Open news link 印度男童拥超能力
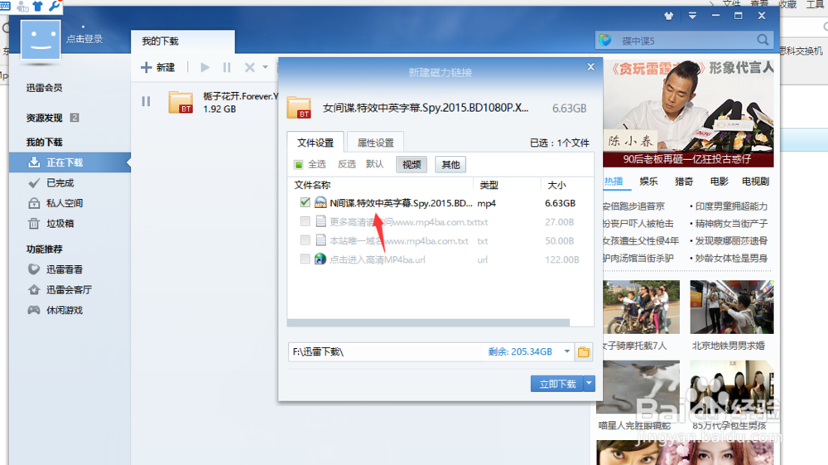Screen dimensions: 828x465 click(731, 206)
